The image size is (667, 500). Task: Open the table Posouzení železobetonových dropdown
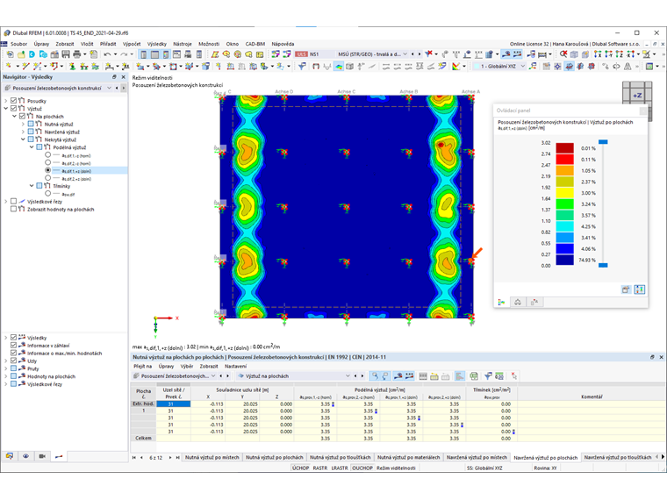[213, 375]
